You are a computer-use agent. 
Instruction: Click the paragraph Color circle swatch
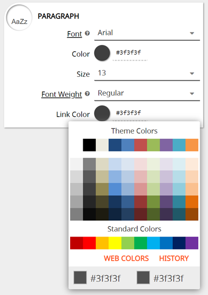click(x=102, y=53)
